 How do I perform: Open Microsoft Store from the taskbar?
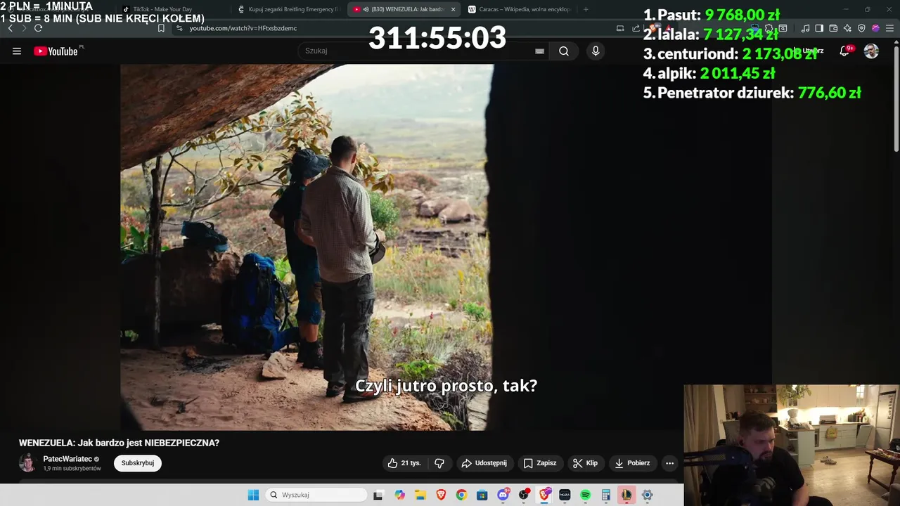pyautogui.click(x=482, y=495)
